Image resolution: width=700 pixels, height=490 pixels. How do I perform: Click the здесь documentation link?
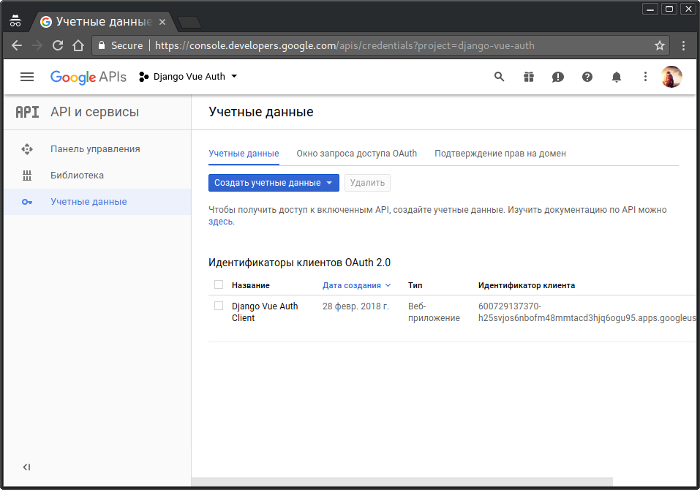coord(221,222)
